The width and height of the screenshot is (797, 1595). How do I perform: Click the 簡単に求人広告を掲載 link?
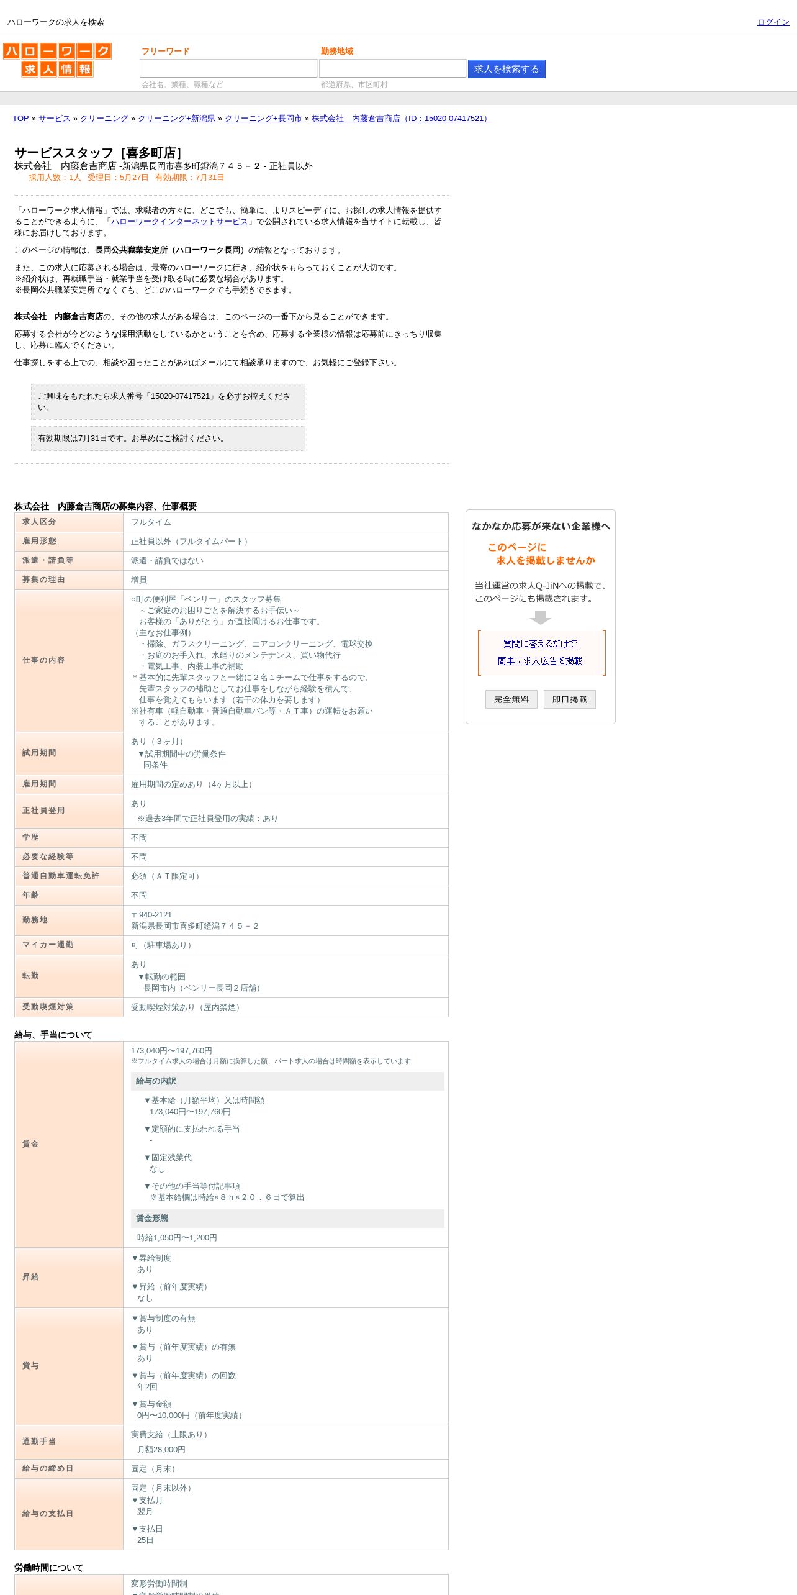540,661
